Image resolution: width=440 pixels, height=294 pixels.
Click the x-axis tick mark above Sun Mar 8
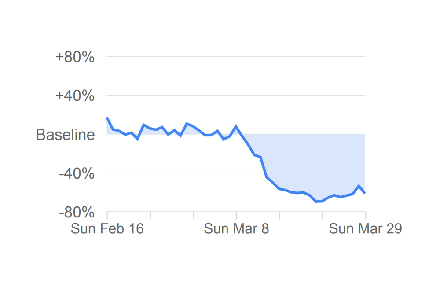coord(236,215)
